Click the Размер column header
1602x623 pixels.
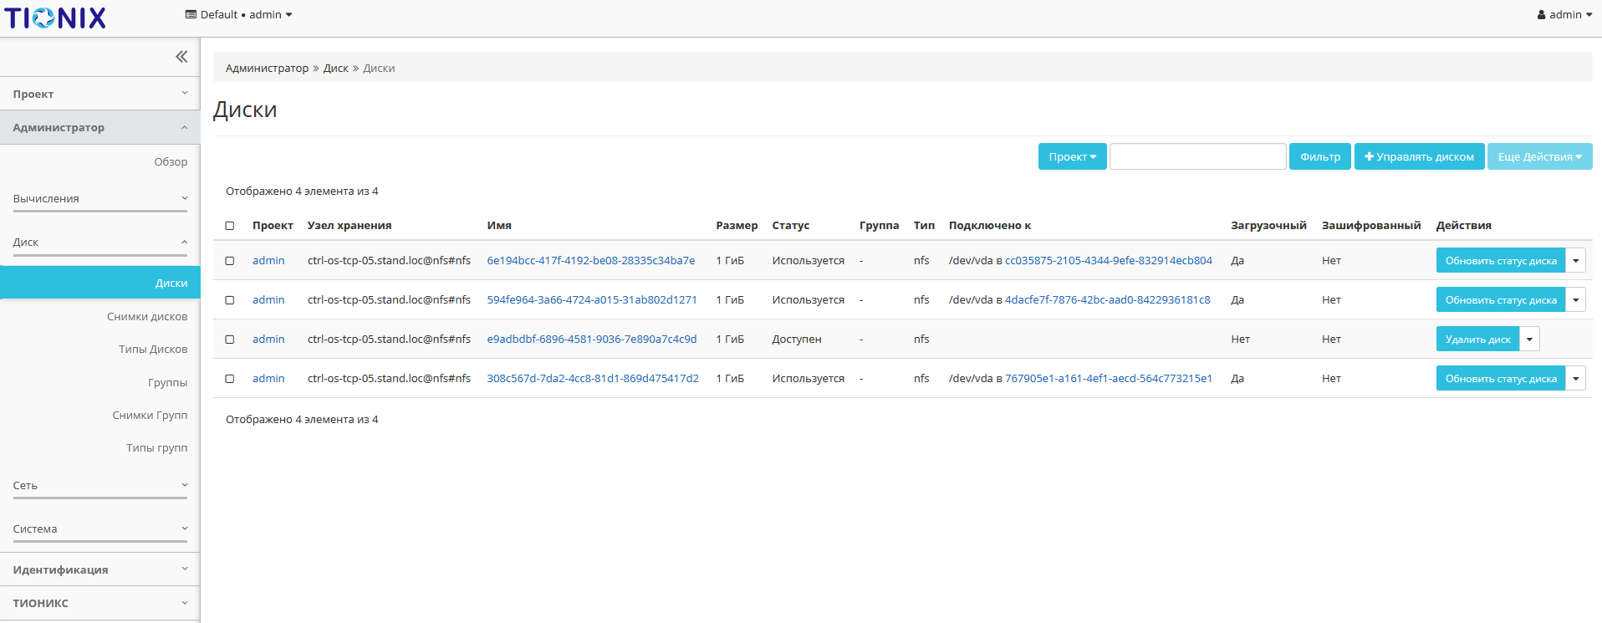coord(737,225)
